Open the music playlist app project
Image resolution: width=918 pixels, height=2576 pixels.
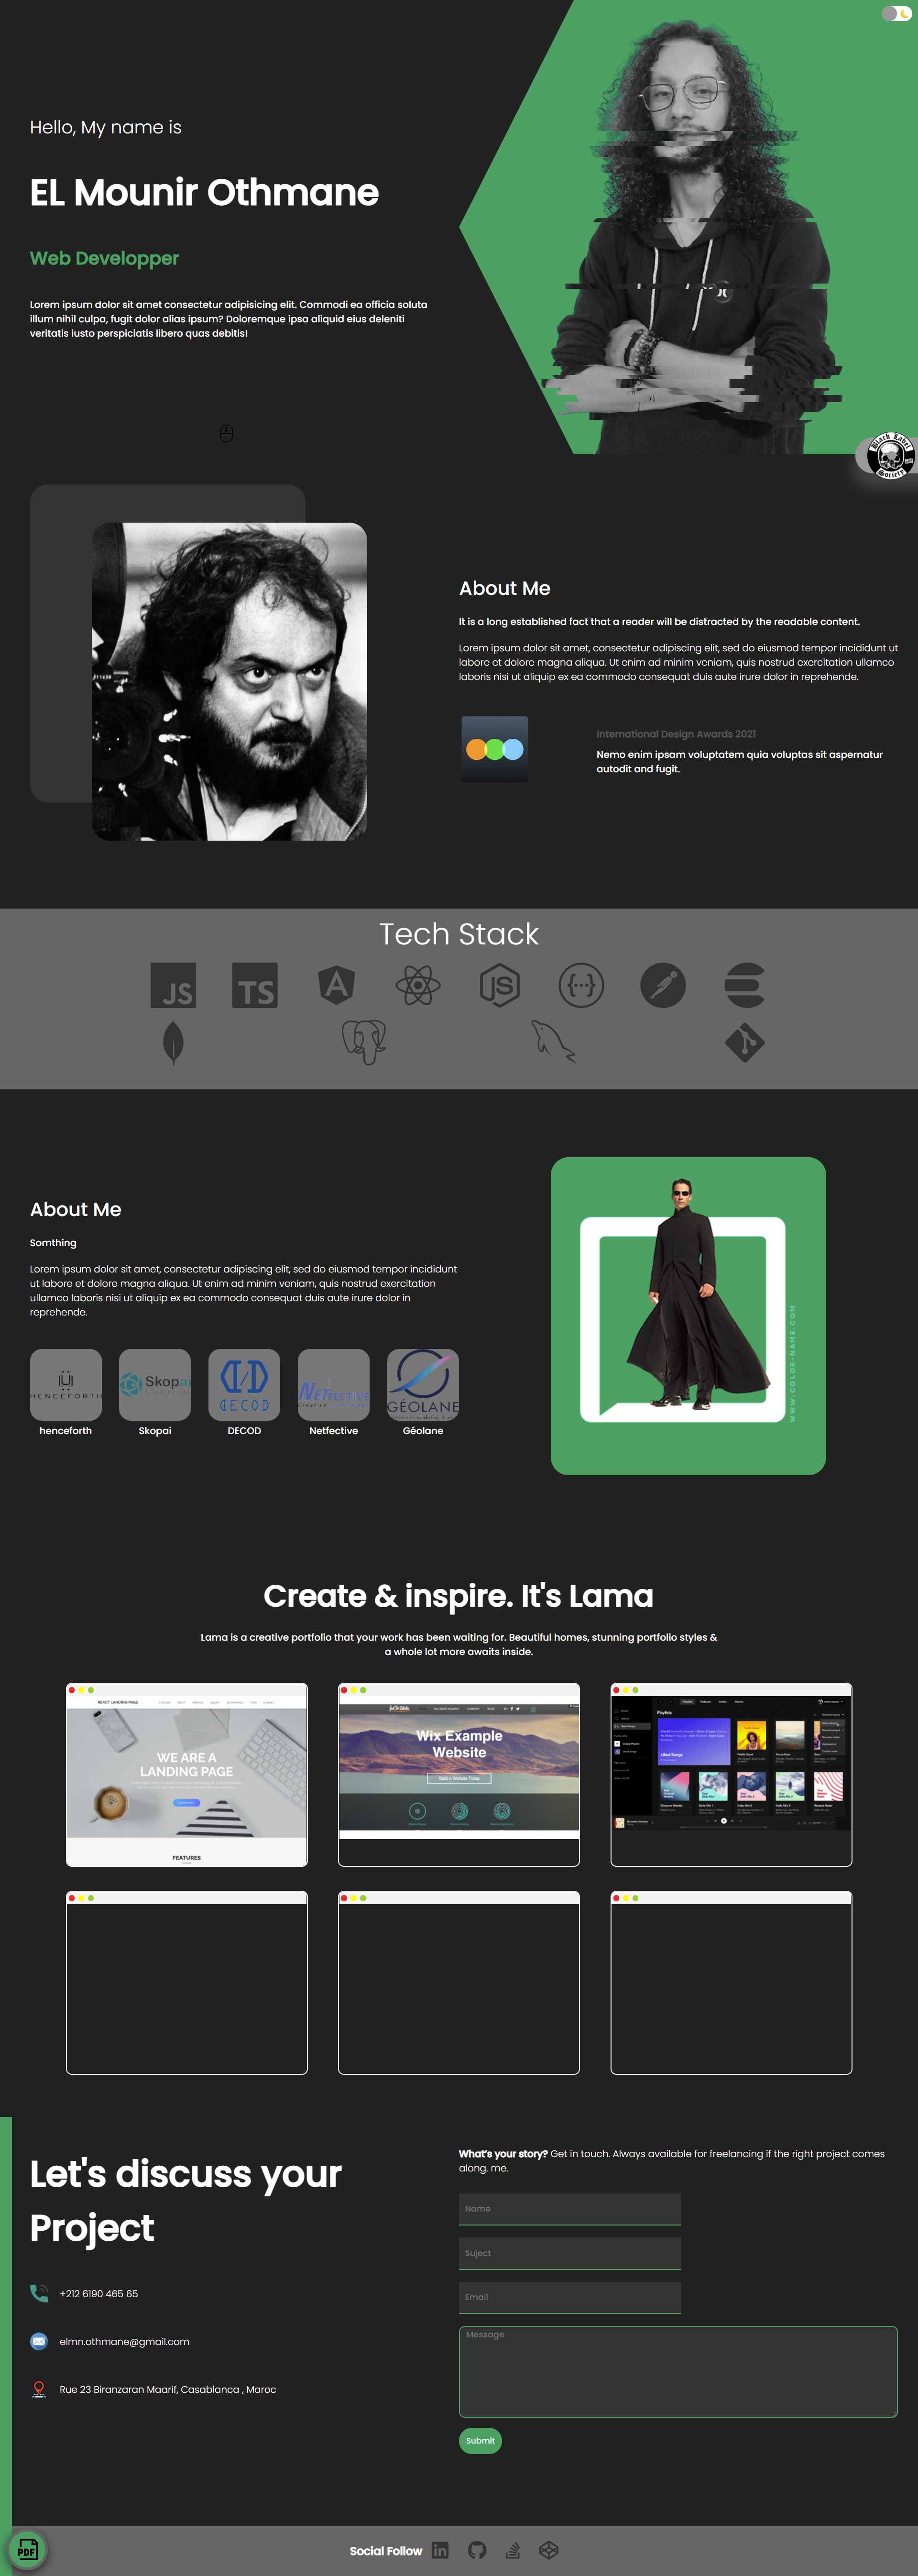[x=731, y=1775]
